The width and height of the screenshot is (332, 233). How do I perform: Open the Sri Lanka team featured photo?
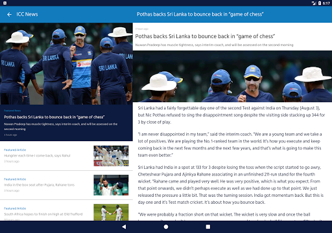[66, 63]
